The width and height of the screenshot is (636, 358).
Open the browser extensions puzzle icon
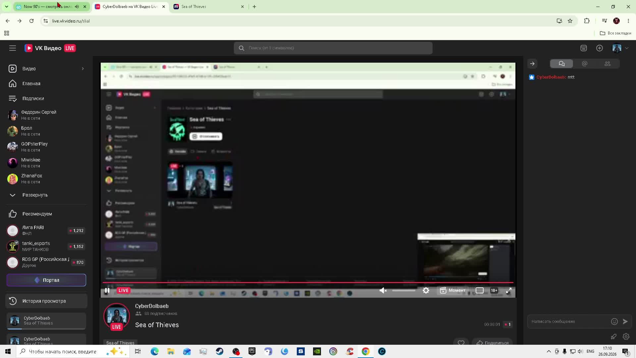pos(587,21)
